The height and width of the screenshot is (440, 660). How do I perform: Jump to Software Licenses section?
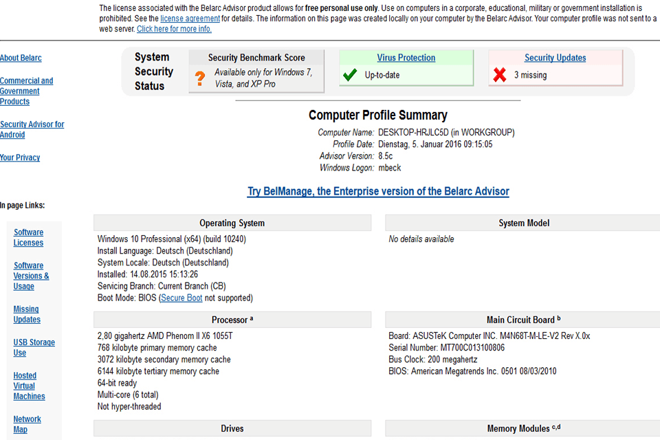28,237
